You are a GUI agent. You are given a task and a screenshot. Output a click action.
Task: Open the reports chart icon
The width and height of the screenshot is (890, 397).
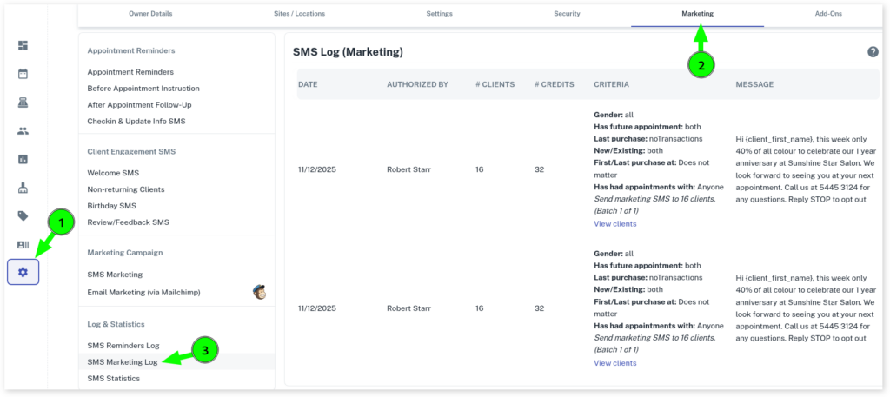[23, 159]
